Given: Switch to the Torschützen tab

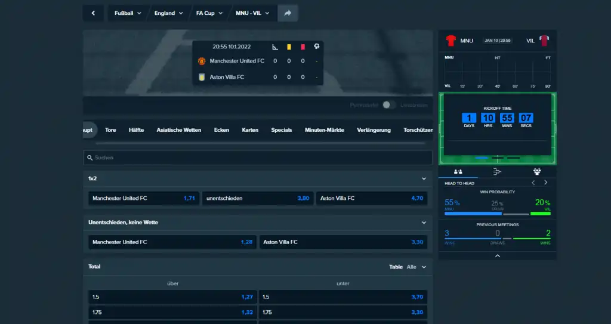Looking at the screenshot, I should (x=418, y=130).
